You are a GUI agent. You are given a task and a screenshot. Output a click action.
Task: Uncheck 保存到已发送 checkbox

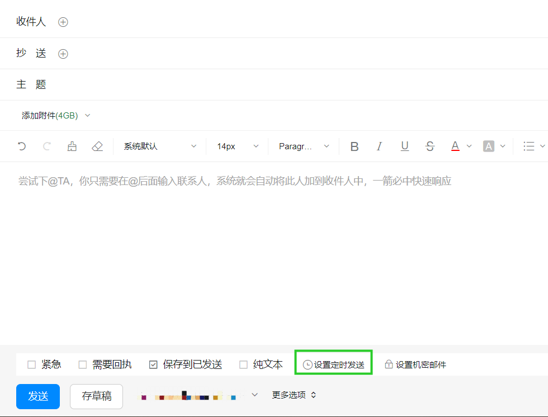point(153,364)
